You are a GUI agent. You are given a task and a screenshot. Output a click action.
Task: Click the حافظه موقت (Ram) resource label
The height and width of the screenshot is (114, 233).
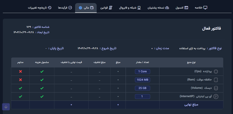point(199,80)
